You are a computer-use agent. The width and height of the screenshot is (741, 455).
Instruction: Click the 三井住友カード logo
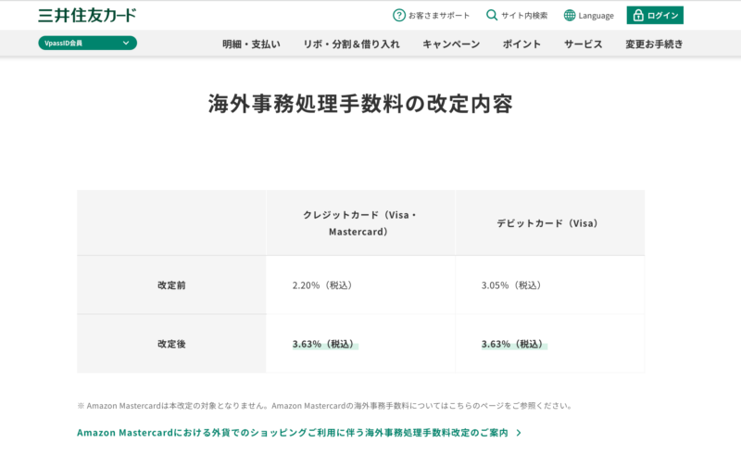pos(87,15)
